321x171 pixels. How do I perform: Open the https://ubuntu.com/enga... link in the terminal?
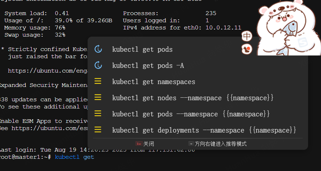[x=47, y=71]
